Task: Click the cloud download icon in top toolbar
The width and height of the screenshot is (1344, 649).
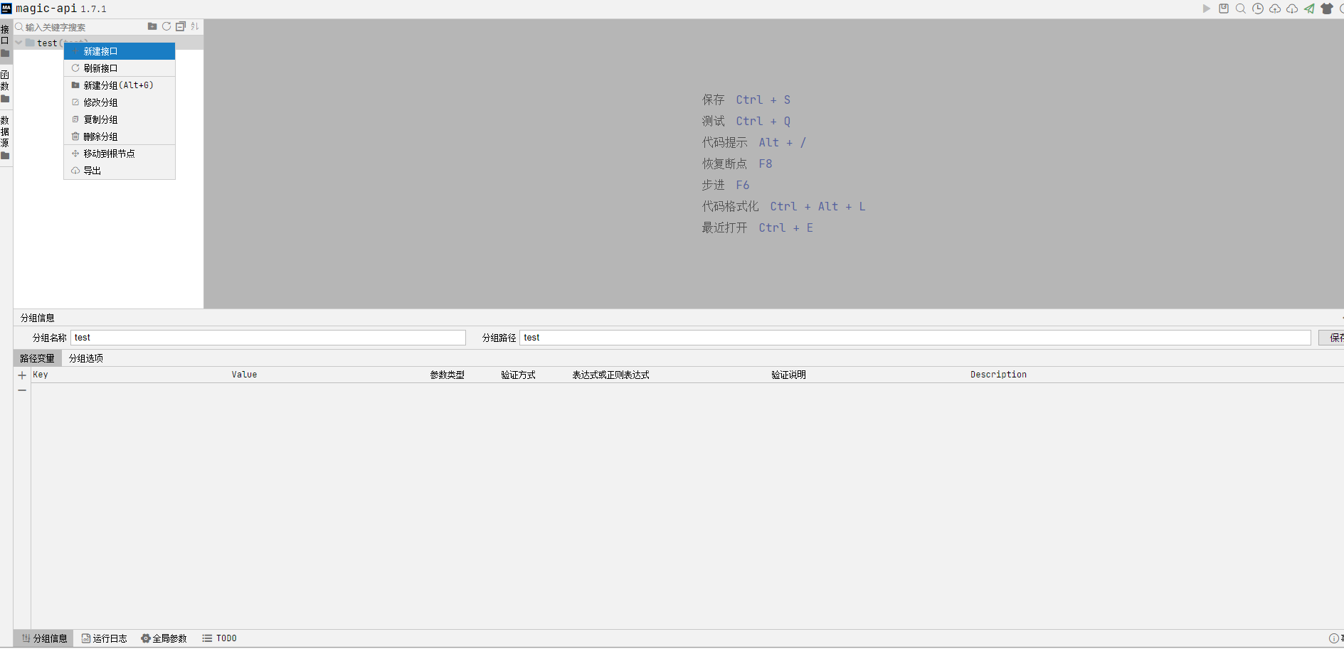Action: (1292, 9)
